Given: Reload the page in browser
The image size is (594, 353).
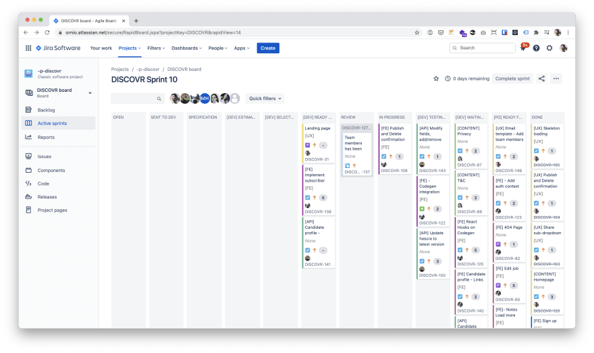Looking at the screenshot, I should tap(47, 32).
